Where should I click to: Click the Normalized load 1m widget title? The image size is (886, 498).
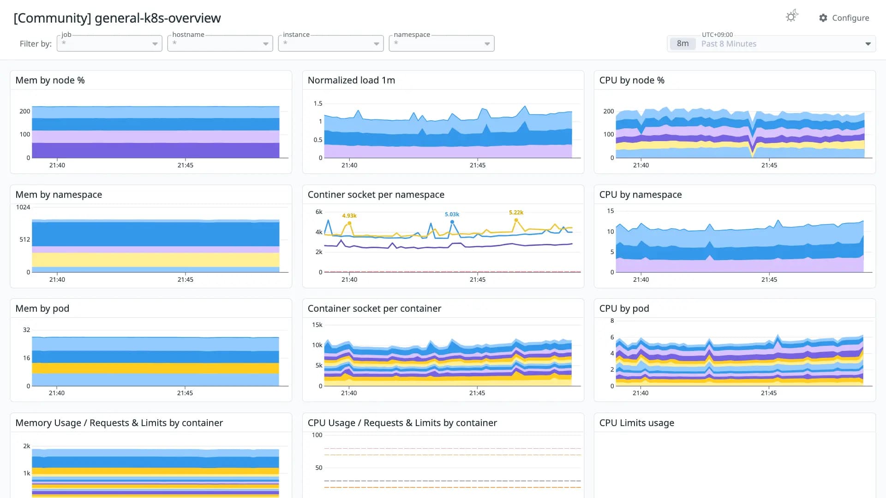(x=351, y=80)
